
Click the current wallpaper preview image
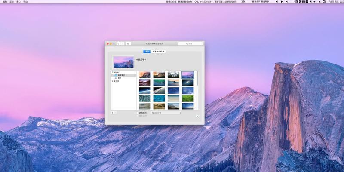(x=123, y=62)
